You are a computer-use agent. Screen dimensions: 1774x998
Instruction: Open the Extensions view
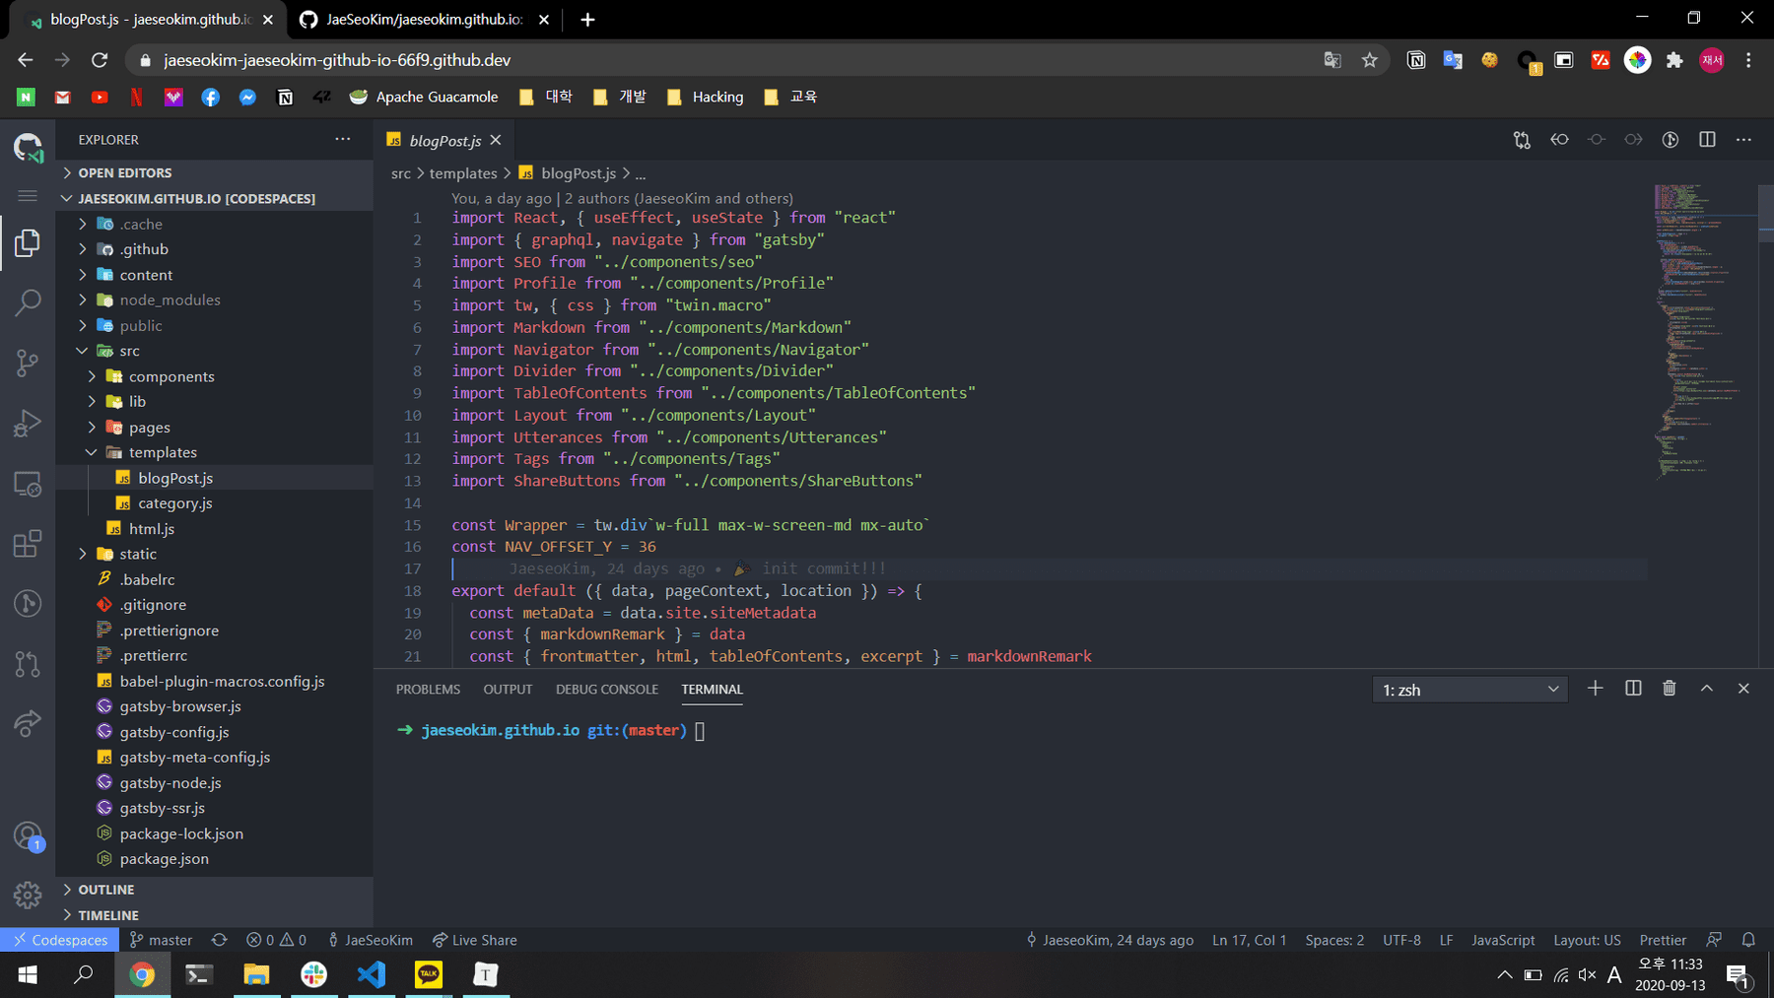tap(27, 543)
